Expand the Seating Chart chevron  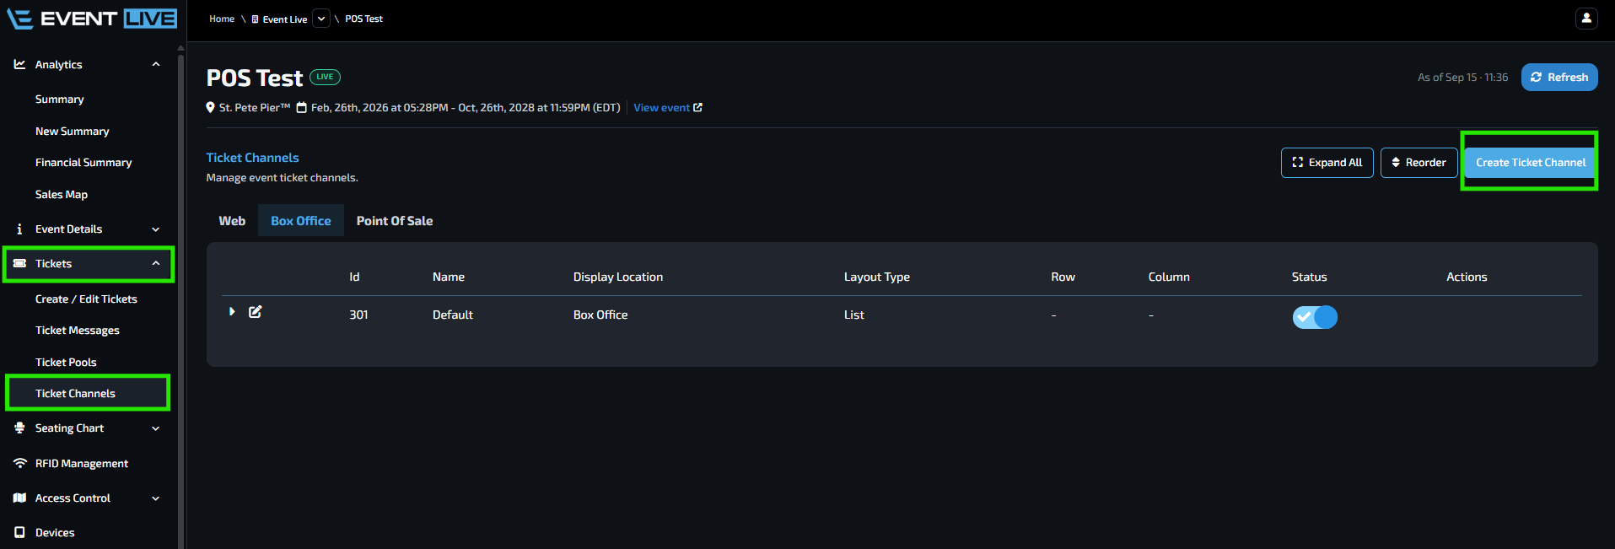(x=156, y=428)
